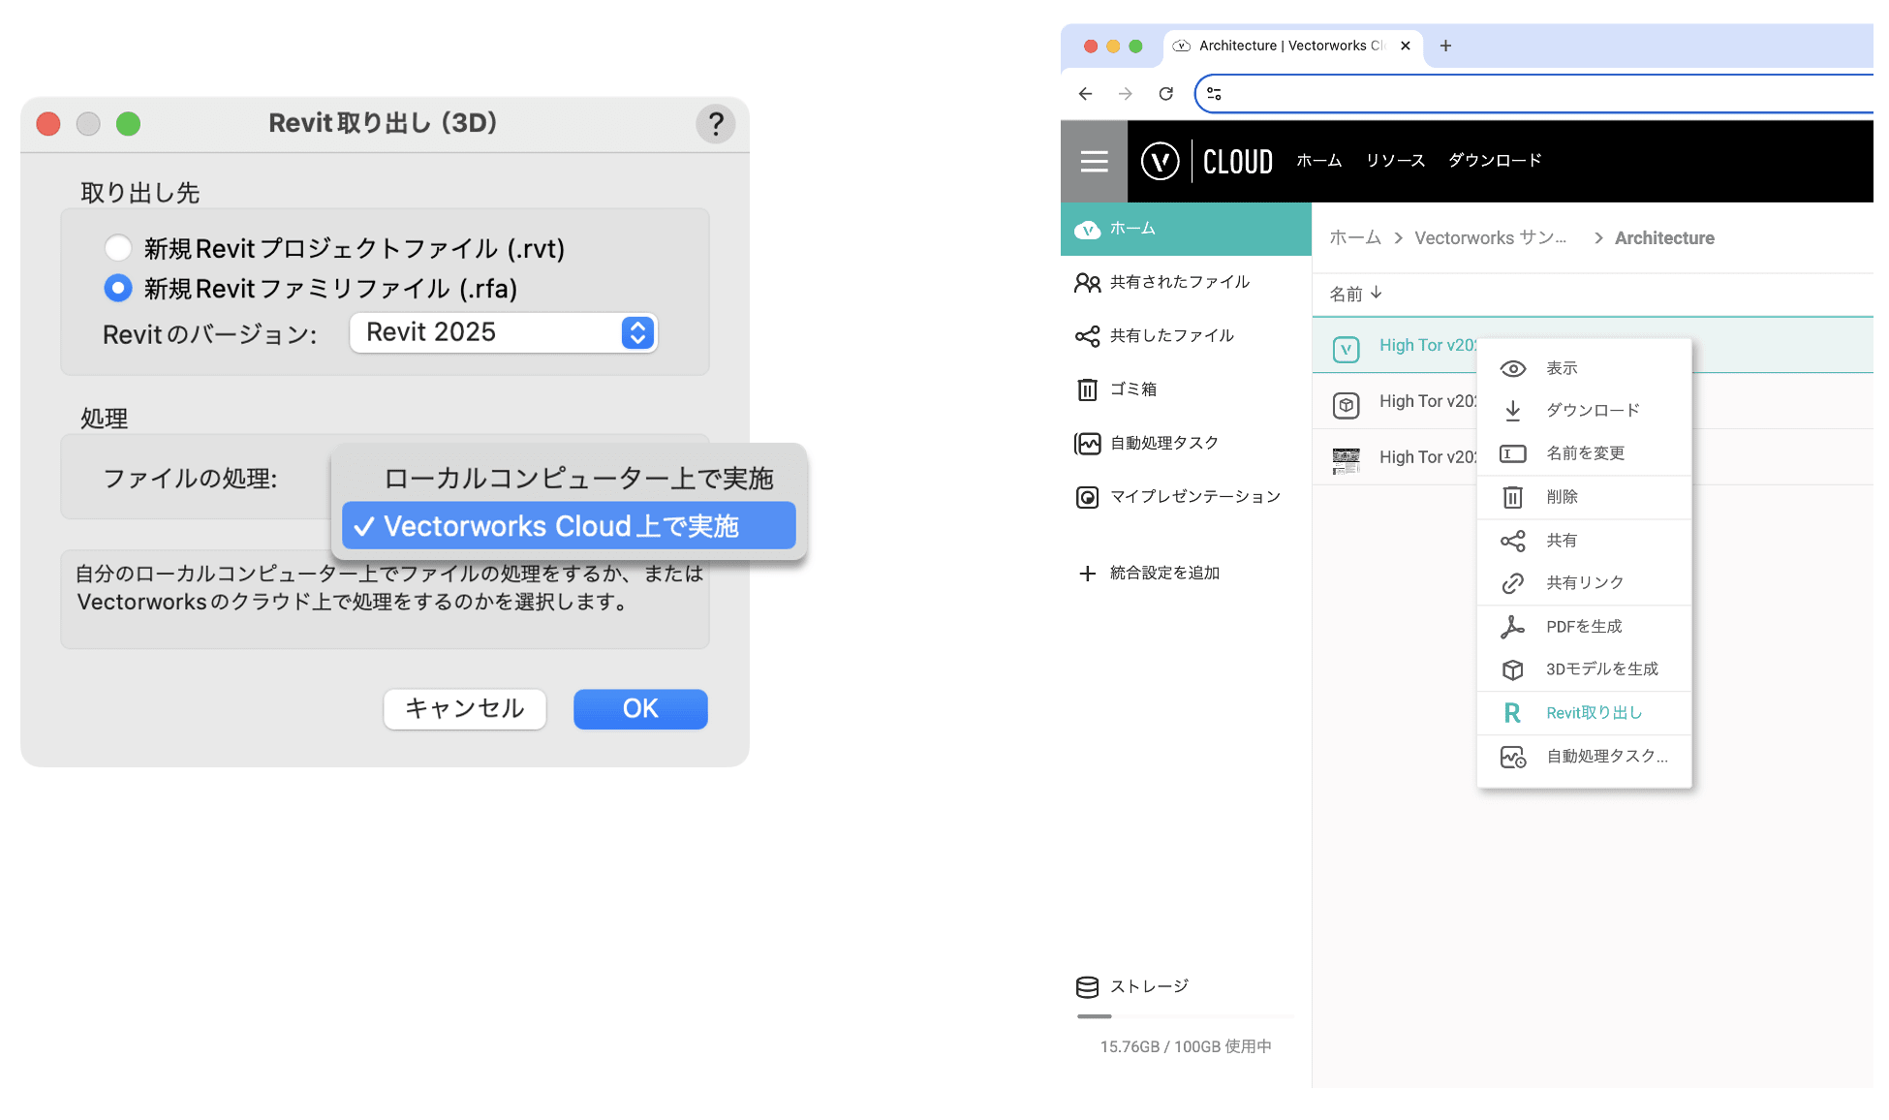This screenshot has height=1120, width=1889.
Task: Choose 表示 in the context menu
Action: point(1584,369)
